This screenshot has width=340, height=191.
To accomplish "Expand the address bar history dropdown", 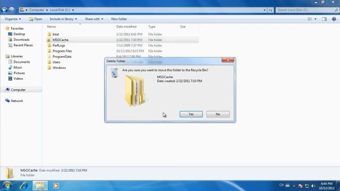I will [x=265, y=10].
